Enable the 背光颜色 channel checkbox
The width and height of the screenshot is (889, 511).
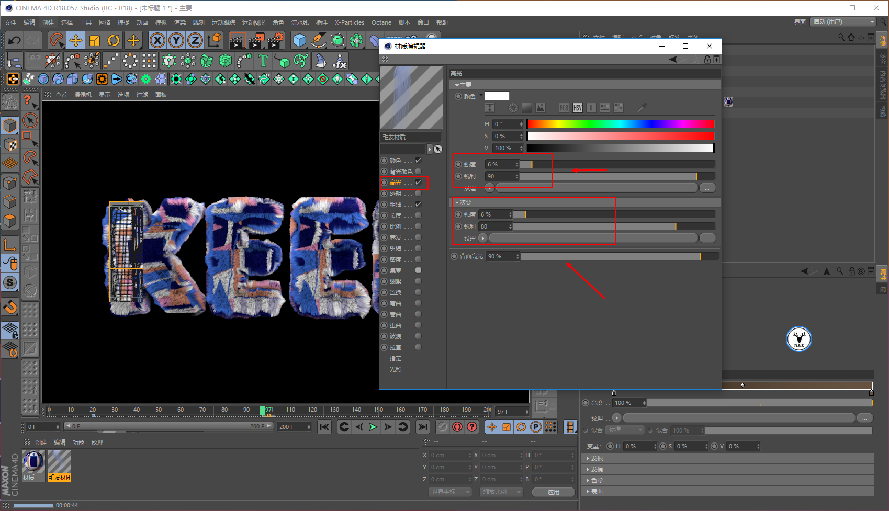(418, 172)
